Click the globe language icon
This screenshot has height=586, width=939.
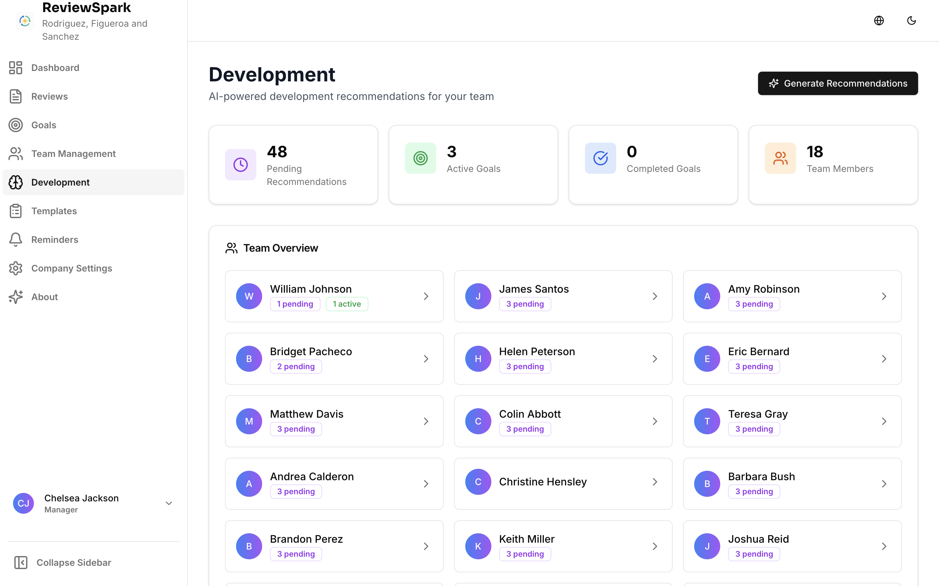879,21
